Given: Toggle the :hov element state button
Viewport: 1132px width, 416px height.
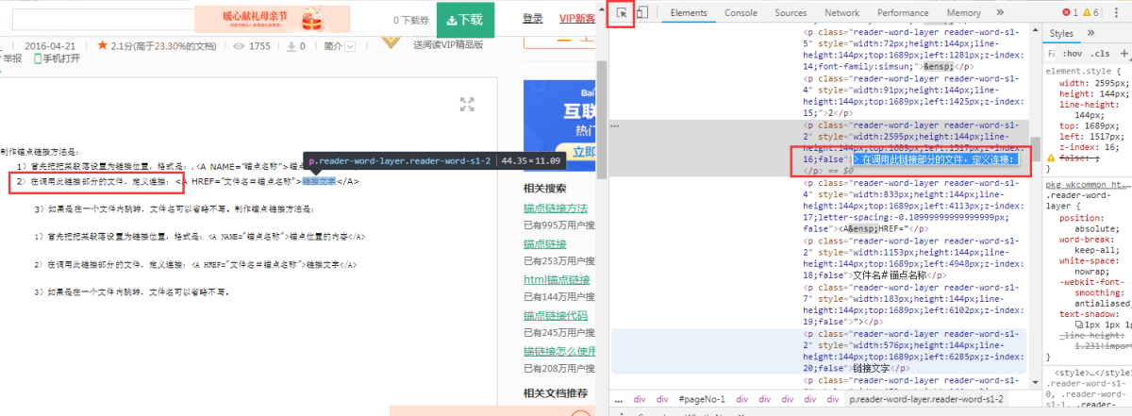Looking at the screenshot, I should [x=1074, y=54].
